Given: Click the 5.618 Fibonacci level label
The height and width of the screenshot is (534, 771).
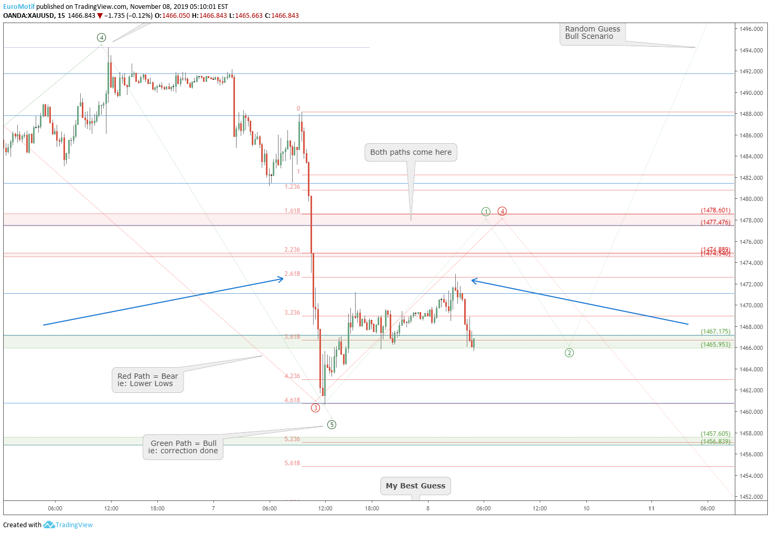Looking at the screenshot, I should [292, 463].
